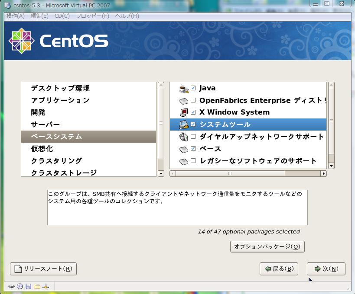Image resolution: width=355 pixels, height=294 pixels.
Task: Click the package list horizontal scrollbar thumb
Action: tap(229, 173)
